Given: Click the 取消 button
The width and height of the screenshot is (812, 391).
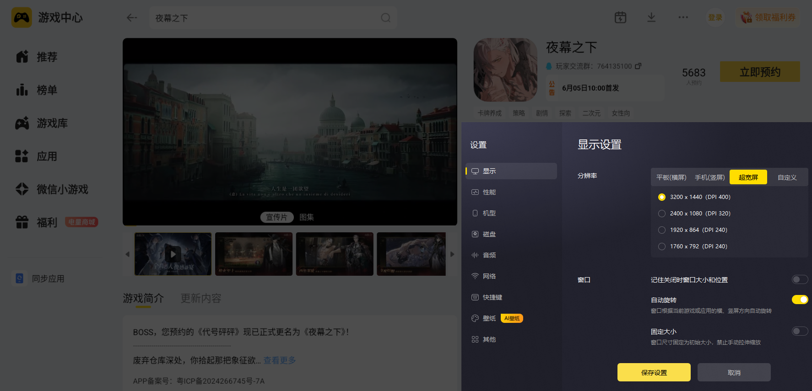Looking at the screenshot, I should pos(734,372).
